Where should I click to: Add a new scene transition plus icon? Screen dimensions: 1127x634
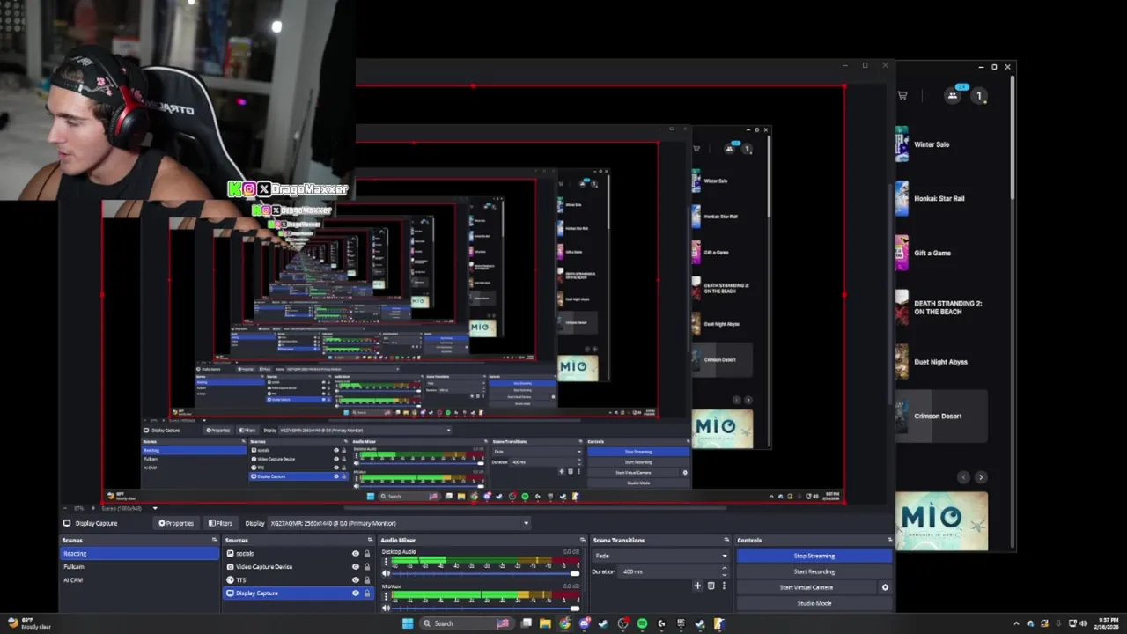pyautogui.click(x=697, y=586)
